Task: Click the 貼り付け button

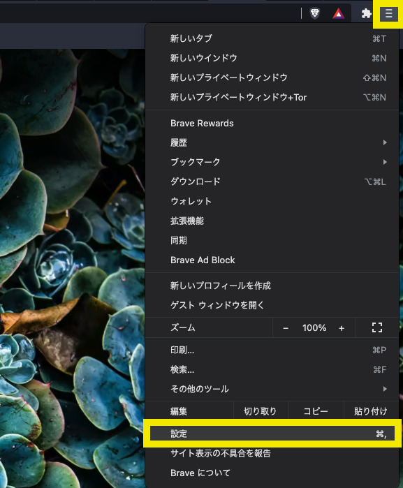Action: tap(371, 411)
